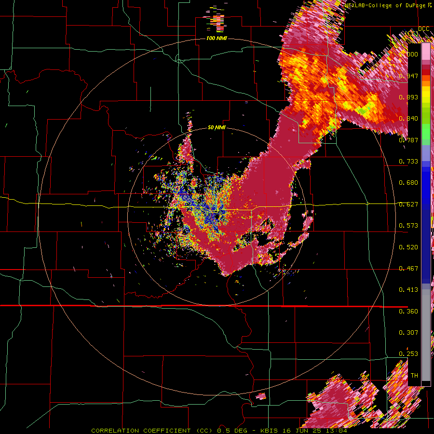This screenshot has width=434, height=434.
Task: Click the 0.893 value on the color scale
Action: pyautogui.click(x=408, y=97)
